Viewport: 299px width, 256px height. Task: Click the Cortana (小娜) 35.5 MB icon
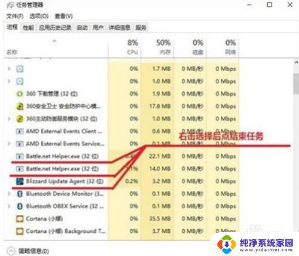[20, 219]
